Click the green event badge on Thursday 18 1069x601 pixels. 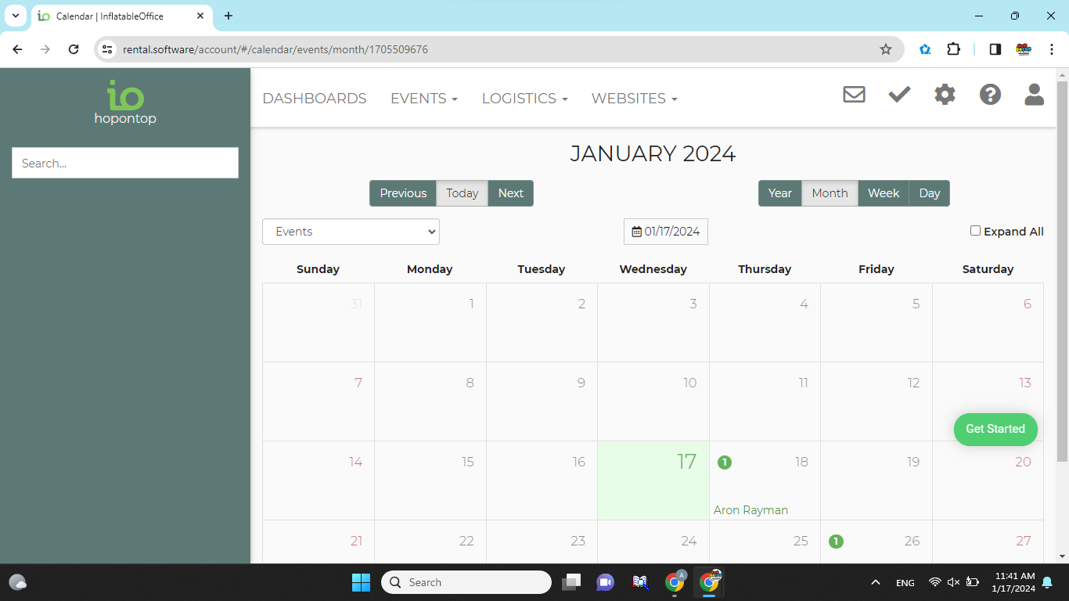(725, 462)
